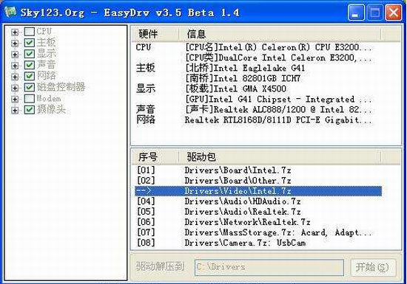Select the 磁盘控制器 tree label
The image size is (407, 284).
coord(61,87)
